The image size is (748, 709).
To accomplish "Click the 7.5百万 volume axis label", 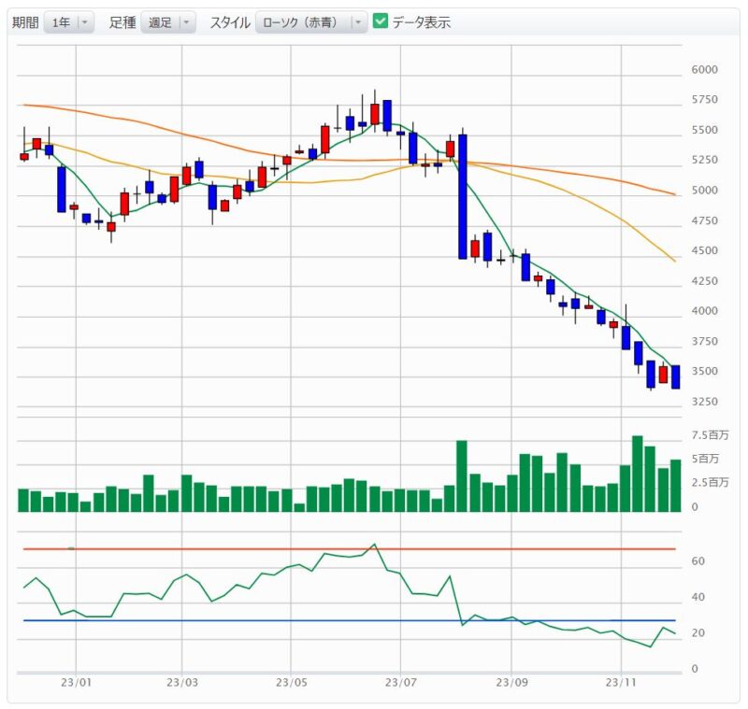I will [710, 435].
